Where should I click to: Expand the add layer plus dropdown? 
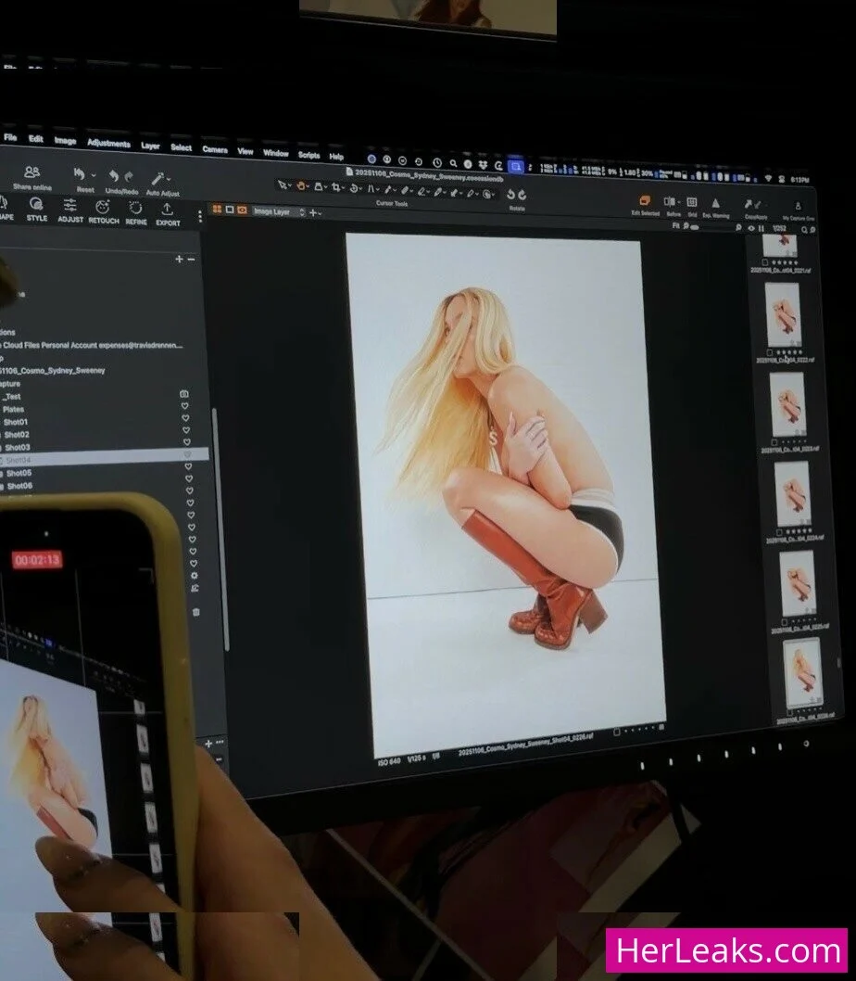[316, 212]
